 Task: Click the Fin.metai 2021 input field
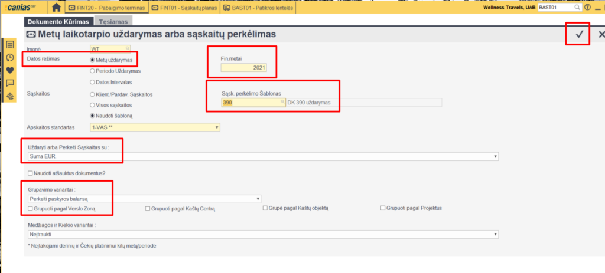[243, 68]
